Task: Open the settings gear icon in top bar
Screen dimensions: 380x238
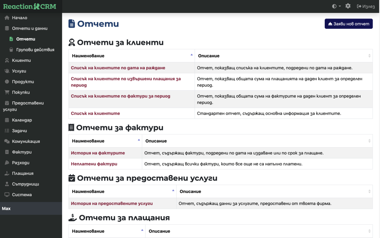Action: click(x=348, y=6)
